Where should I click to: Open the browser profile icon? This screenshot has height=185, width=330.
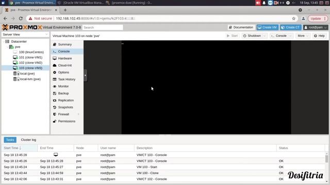[303, 18]
